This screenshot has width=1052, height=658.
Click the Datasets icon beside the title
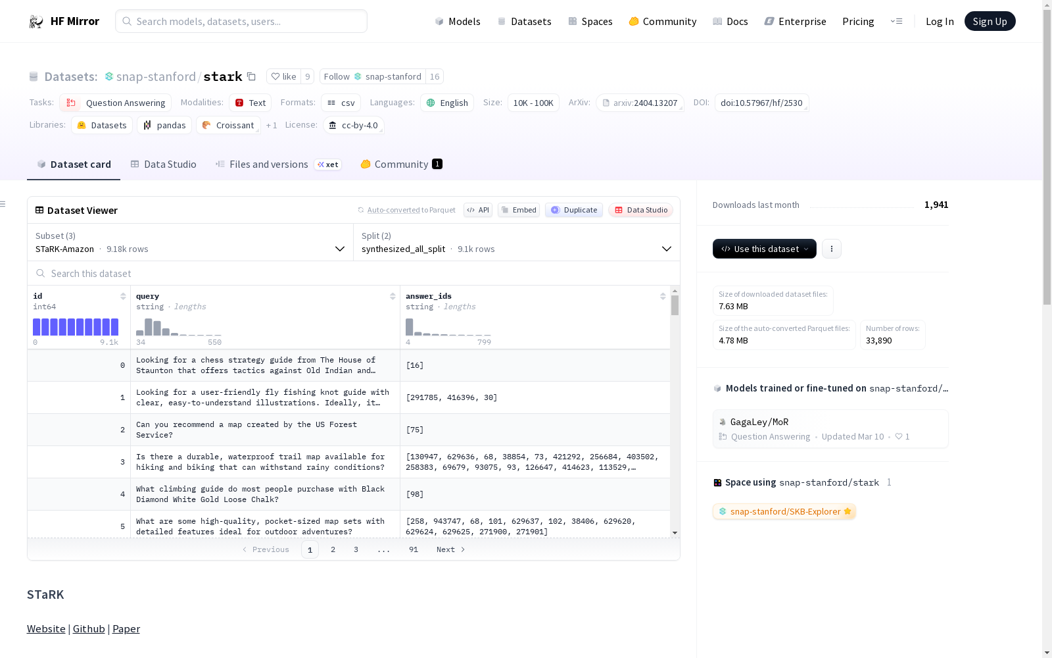[34, 76]
